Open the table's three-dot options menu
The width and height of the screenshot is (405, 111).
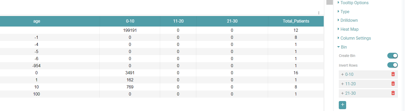pos(319,13)
